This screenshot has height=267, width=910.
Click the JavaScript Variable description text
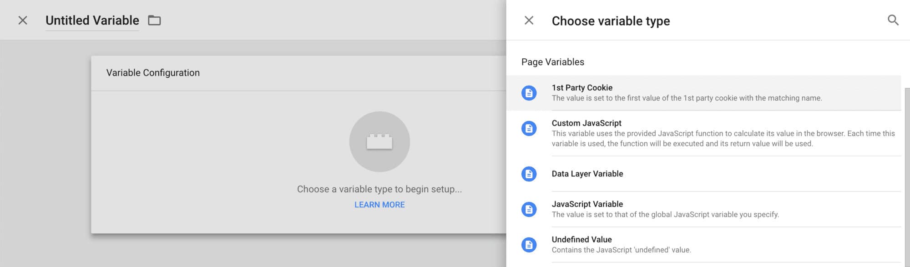665,215
